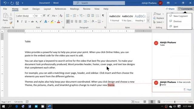Toggle Italic formatting
This screenshot has width=194, height=109.
point(22,21)
